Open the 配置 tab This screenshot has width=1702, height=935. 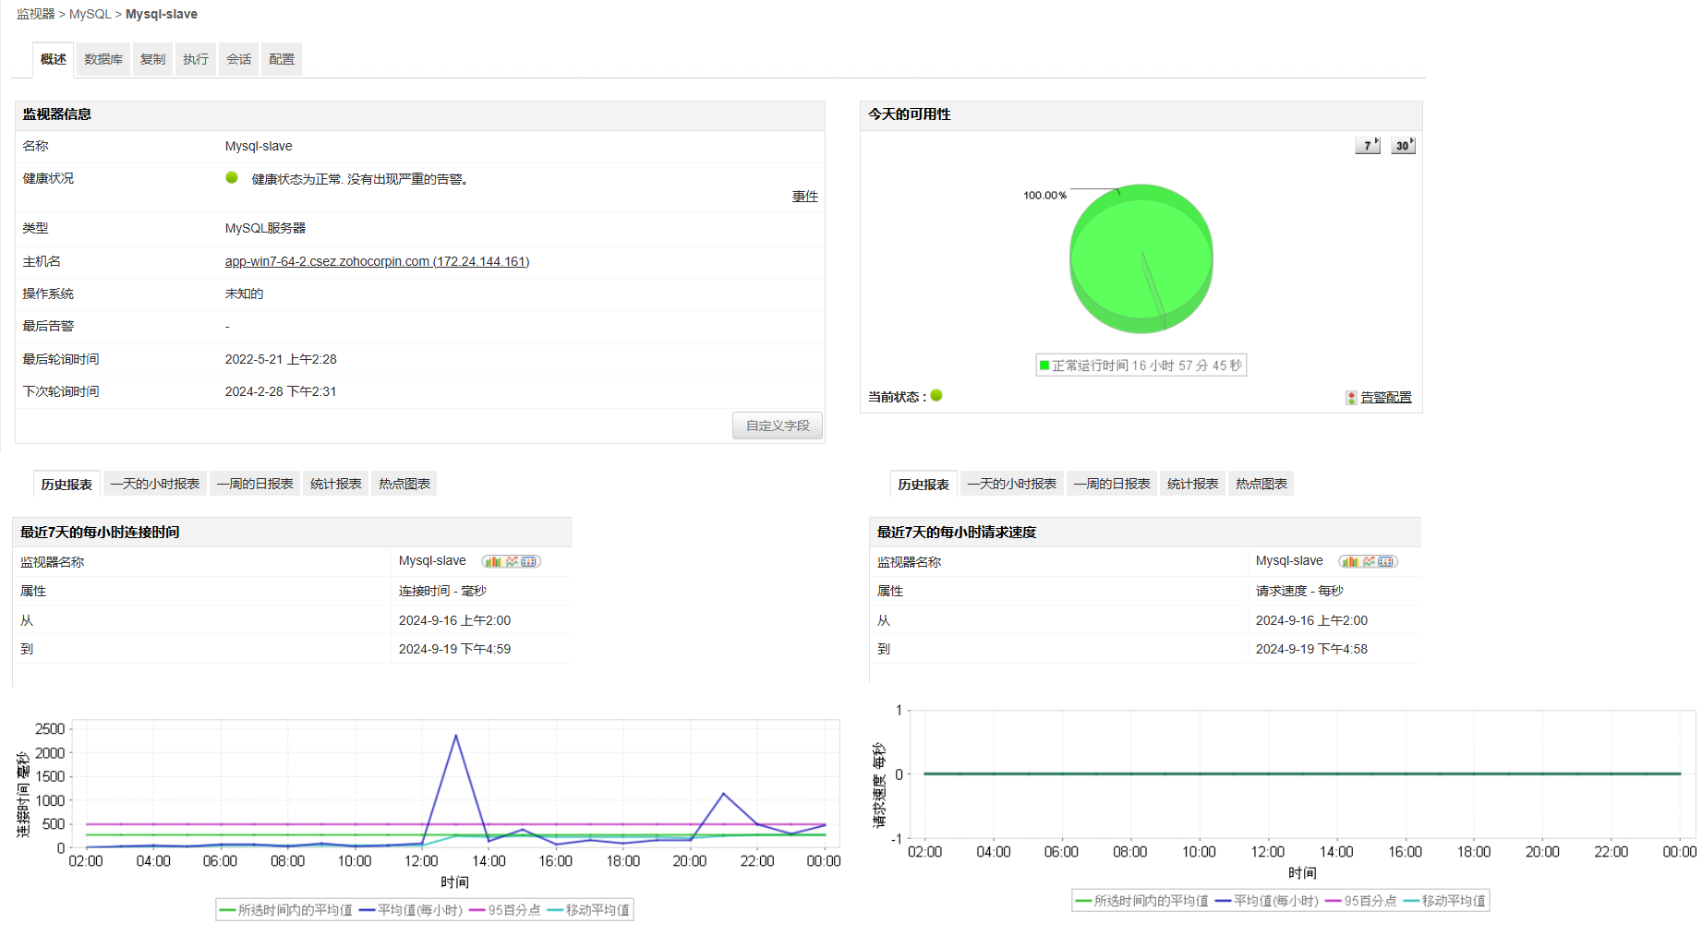tap(282, 59)
